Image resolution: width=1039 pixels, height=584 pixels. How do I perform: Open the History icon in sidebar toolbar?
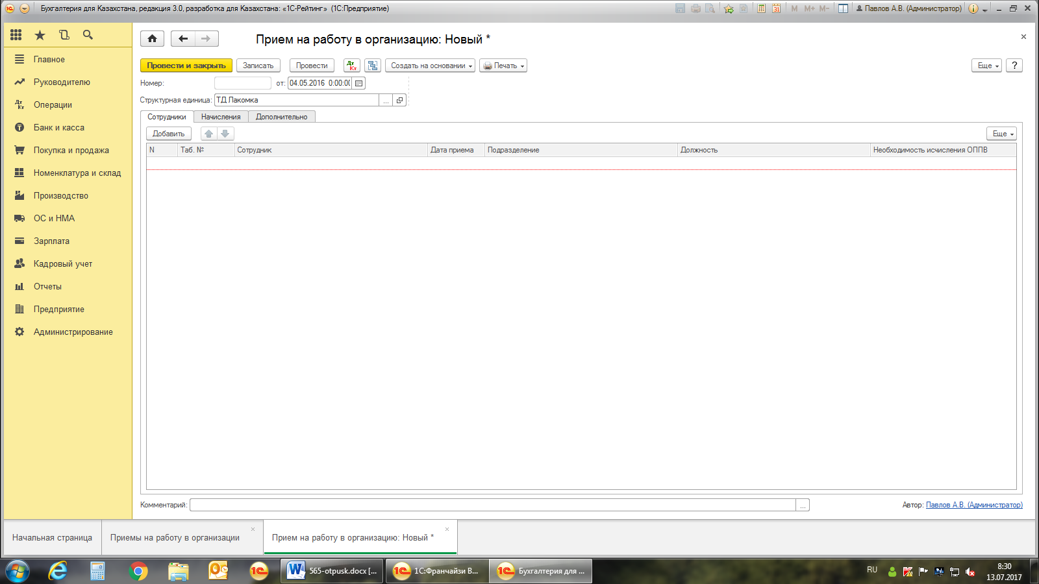64,35
